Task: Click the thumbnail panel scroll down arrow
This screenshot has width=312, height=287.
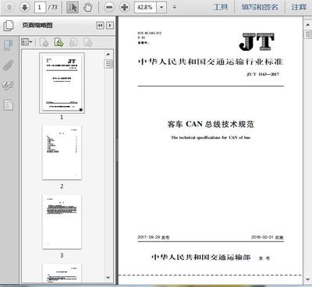Action: point(108,278)
